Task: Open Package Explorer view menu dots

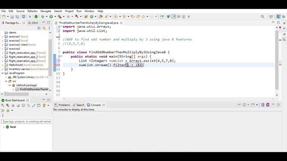Action: tap(49, 28)
